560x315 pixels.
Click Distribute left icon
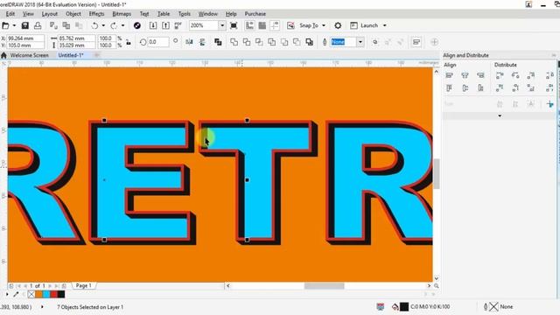pyautogui.click(x=500, y=75)
